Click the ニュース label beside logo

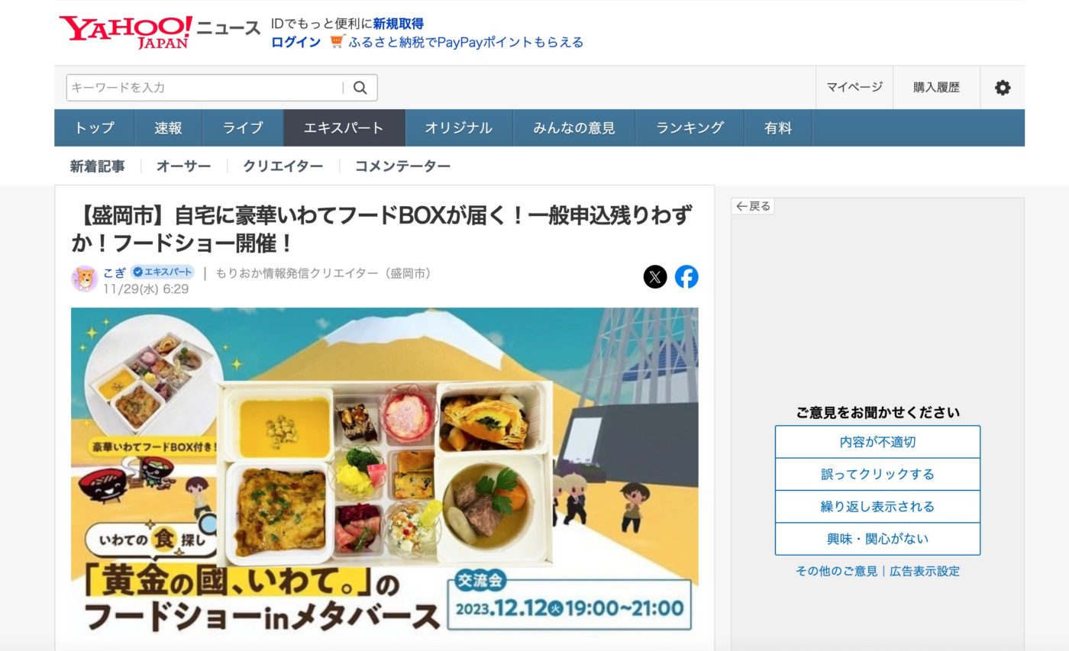point(228,28)
